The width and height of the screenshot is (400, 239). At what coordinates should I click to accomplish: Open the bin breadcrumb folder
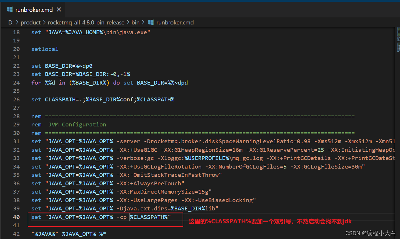(135, 22)
